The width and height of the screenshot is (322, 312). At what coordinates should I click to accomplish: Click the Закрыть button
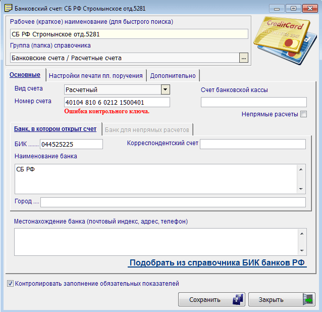(282, 299)
